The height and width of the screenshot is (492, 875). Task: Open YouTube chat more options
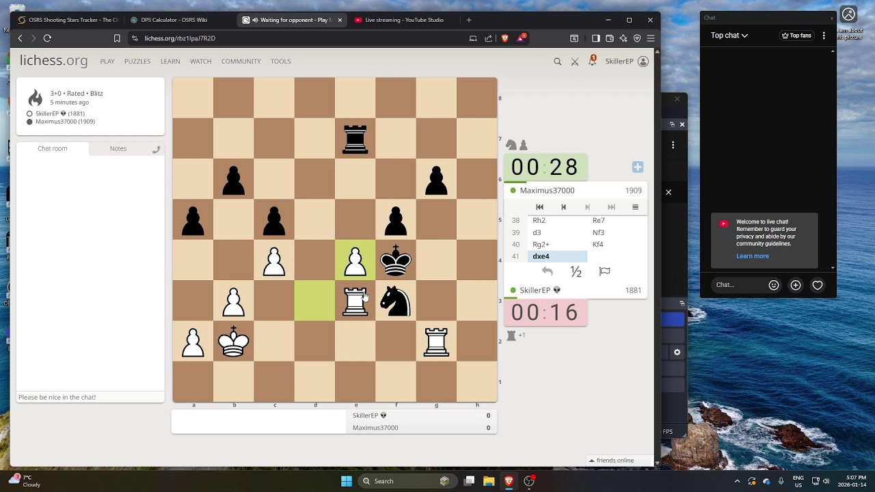coord(824,36)
